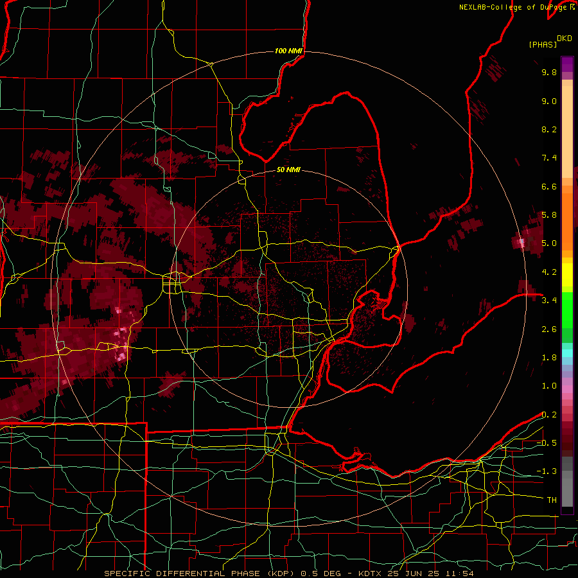Click the 9.8 value on color scale
578x578 pixels.
tap(549, 72)
